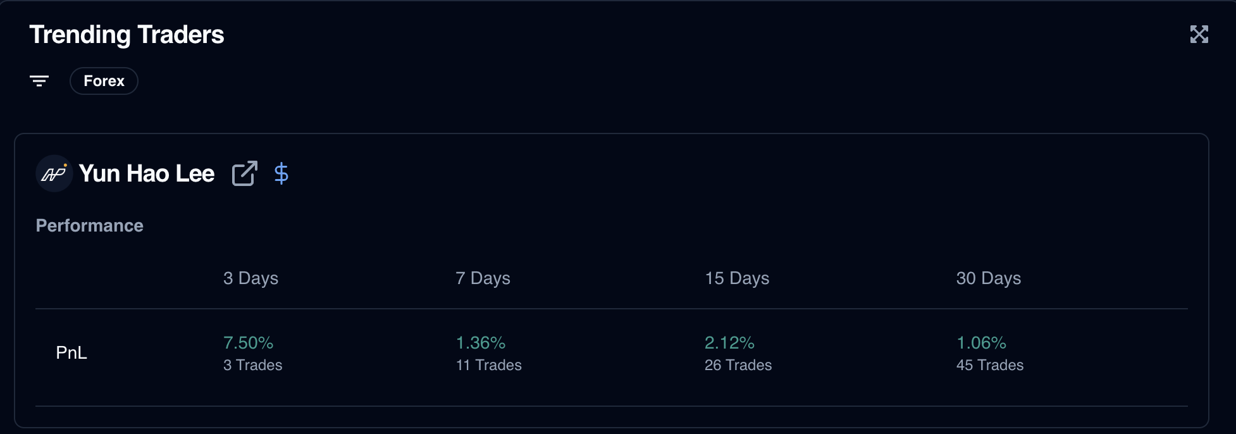
Task: Open Yun Hao Lee's external profile link
Action: (x=245, y=173)
